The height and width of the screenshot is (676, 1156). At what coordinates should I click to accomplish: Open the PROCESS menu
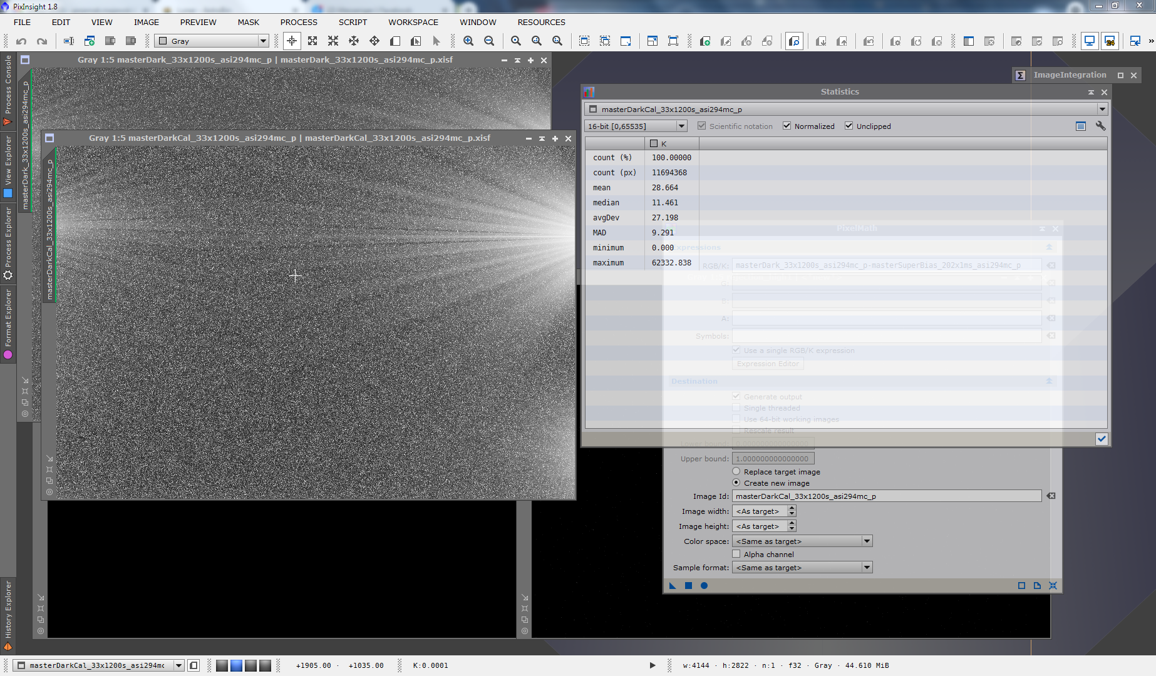point(299,22)
